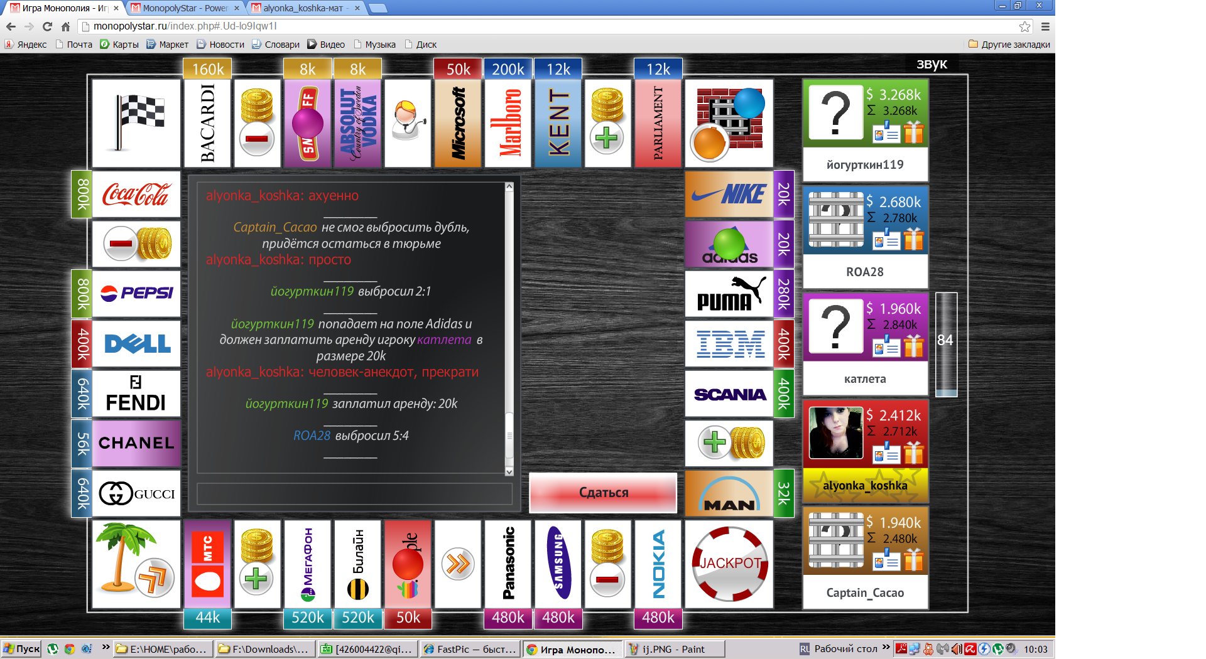
Task: Open the Карты bookmark
Action: coord(119,45)
